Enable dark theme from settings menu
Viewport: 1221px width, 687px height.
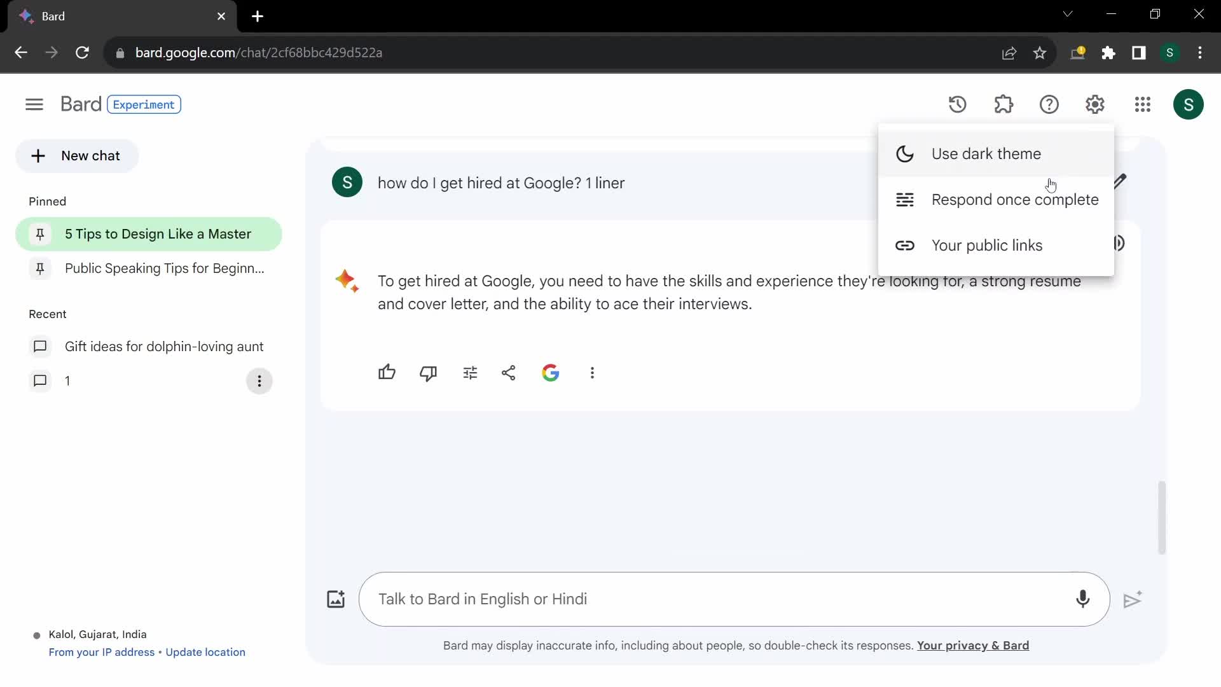[986, 153]
